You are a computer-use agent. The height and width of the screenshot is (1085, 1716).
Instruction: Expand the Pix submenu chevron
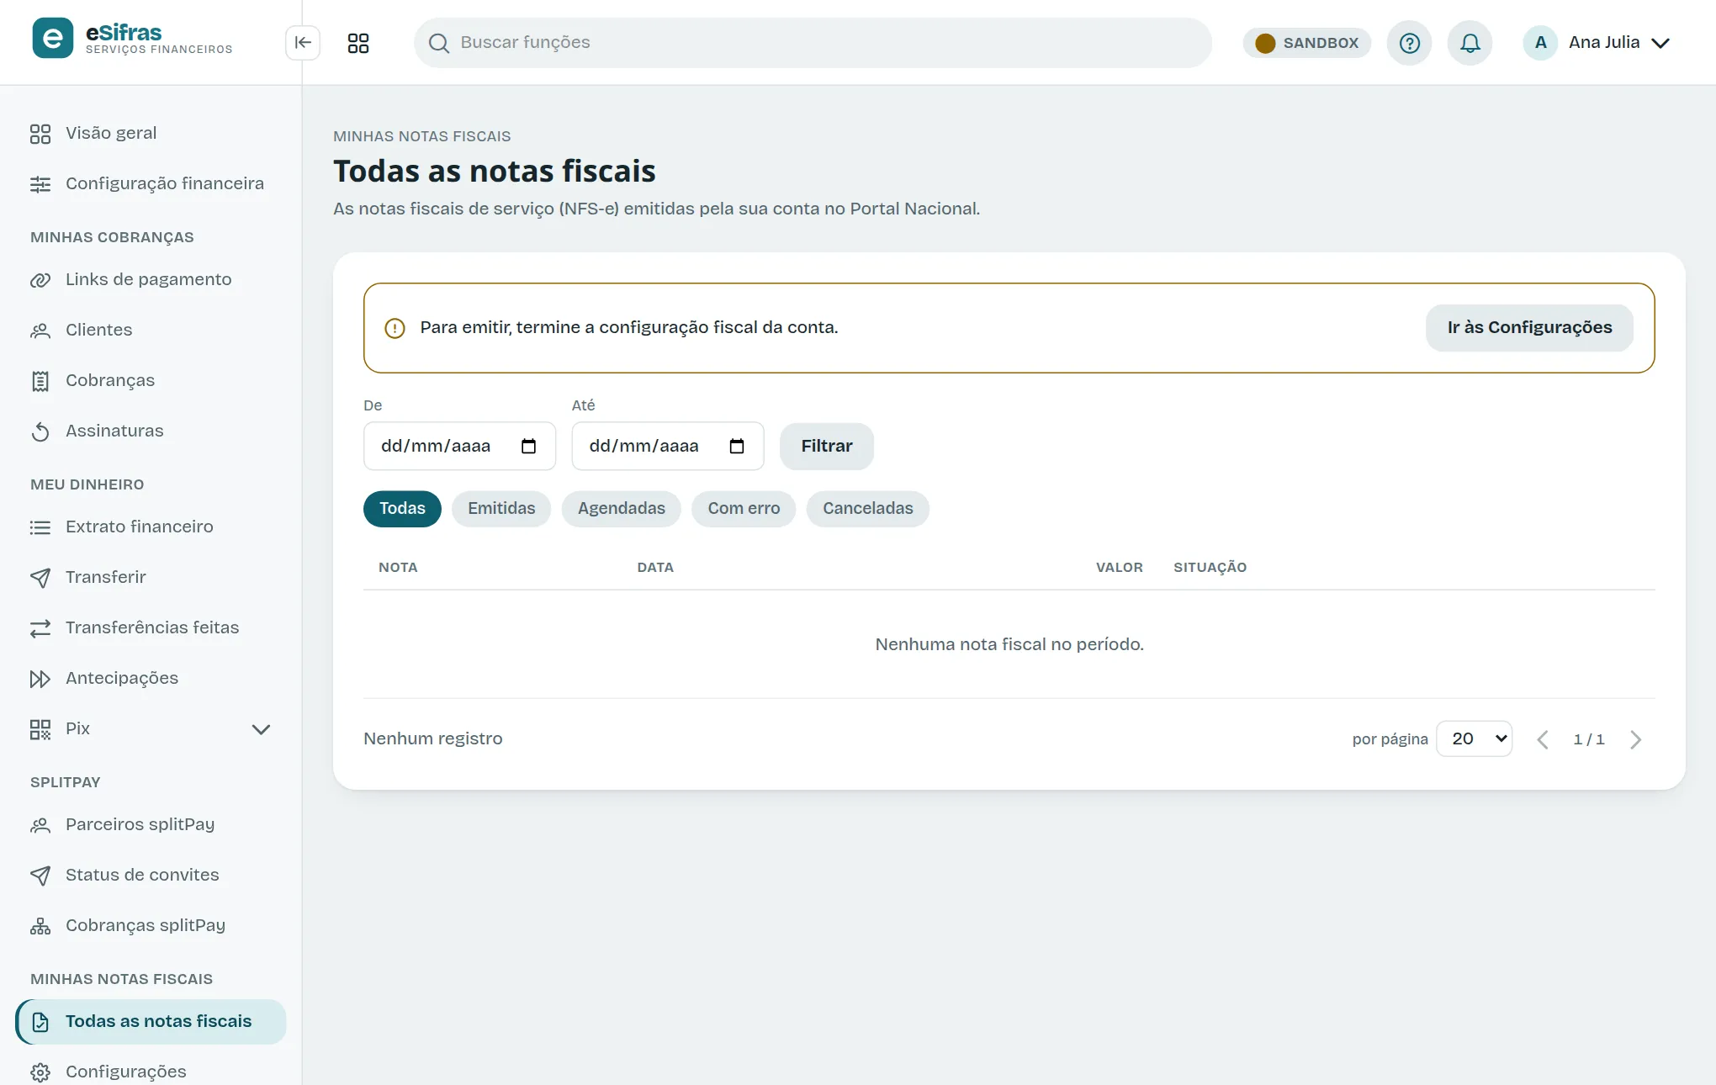tap(262, 729)
